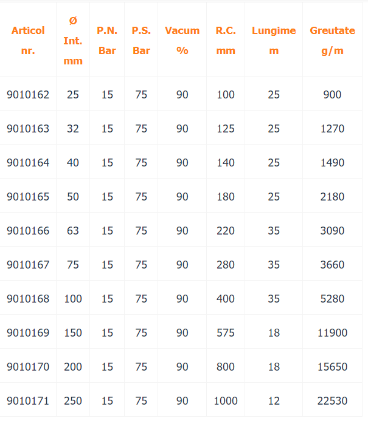
Task: Click the P.S. Bar header
Action: (x=141, y=41)
